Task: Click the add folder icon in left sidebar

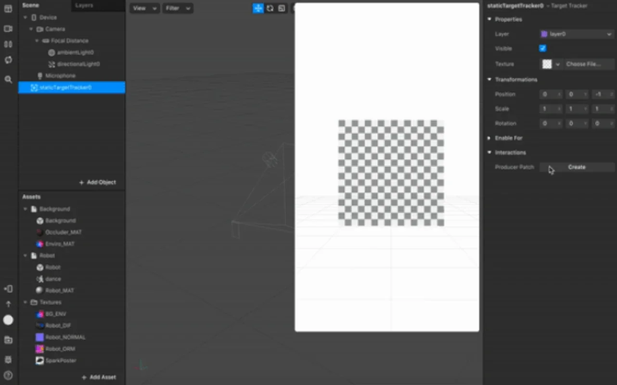Action: (x=8, y=340)
